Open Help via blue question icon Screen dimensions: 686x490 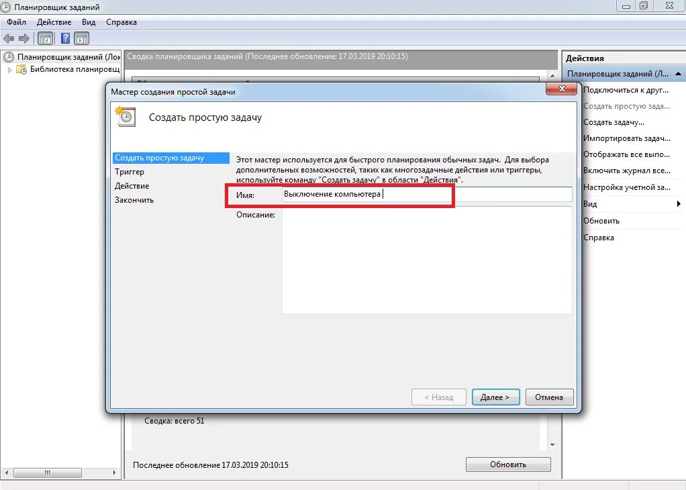[x=65, y=38]
